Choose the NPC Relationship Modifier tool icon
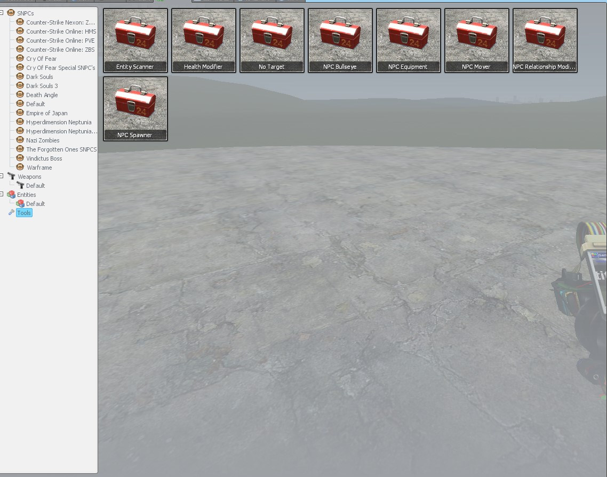The image size is (607, 477). pyautogui.click(x=545, y=40)
